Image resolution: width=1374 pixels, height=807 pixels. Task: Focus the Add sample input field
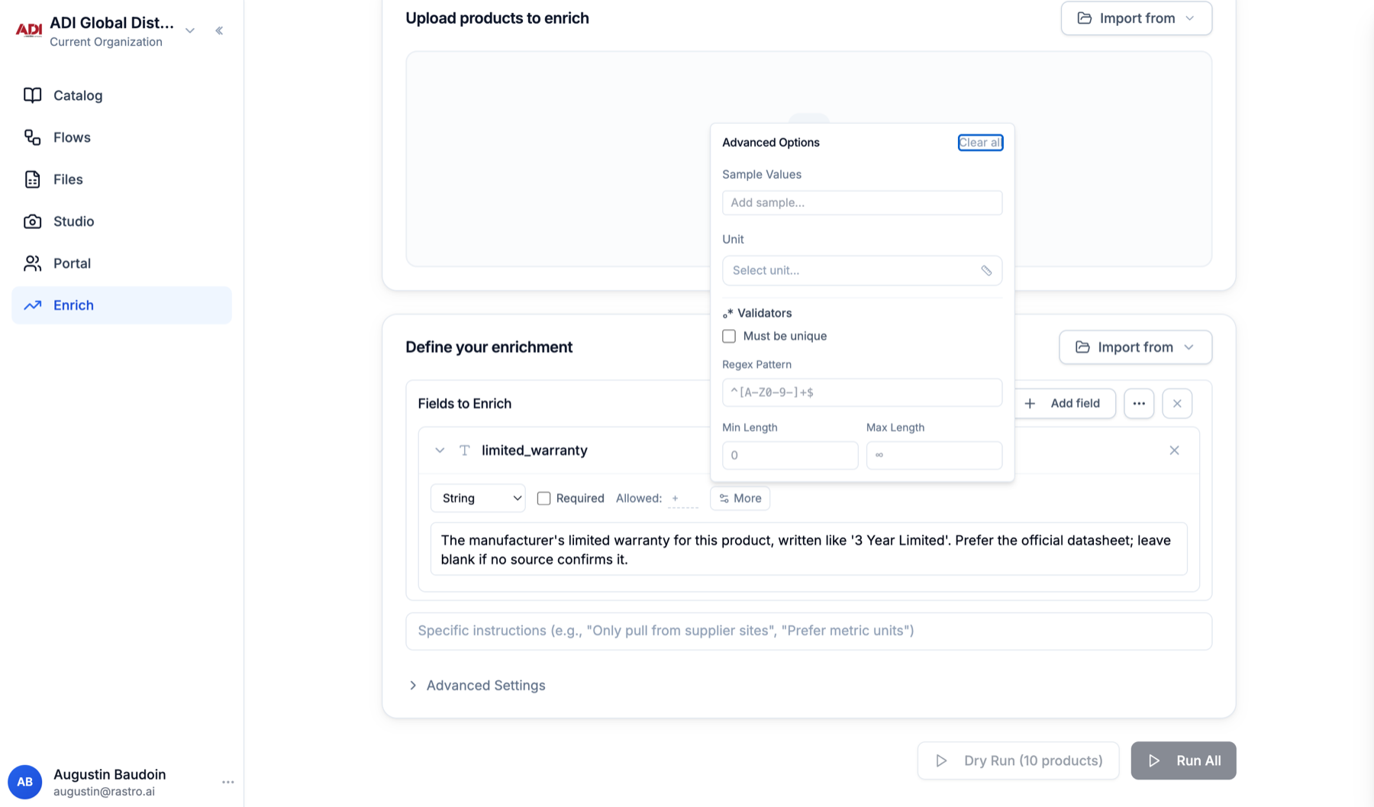(862, 202)
